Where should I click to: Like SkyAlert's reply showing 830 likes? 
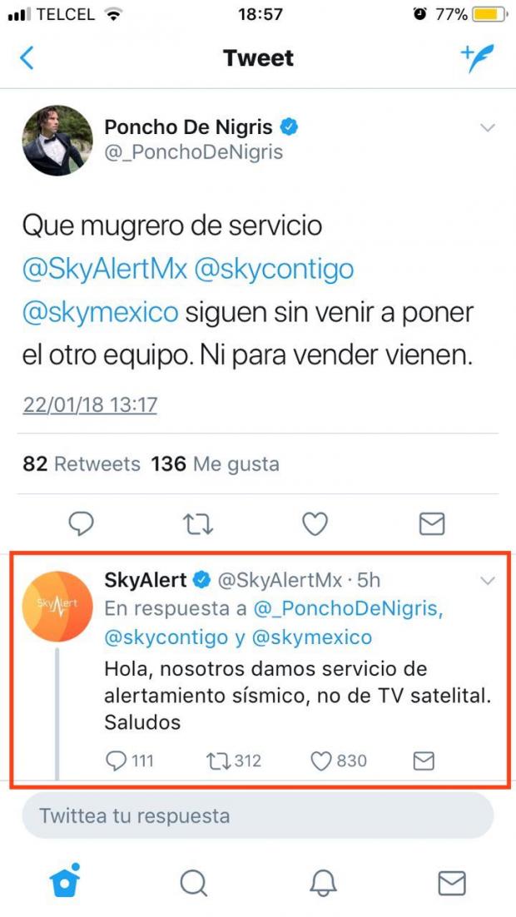(339, 761)
